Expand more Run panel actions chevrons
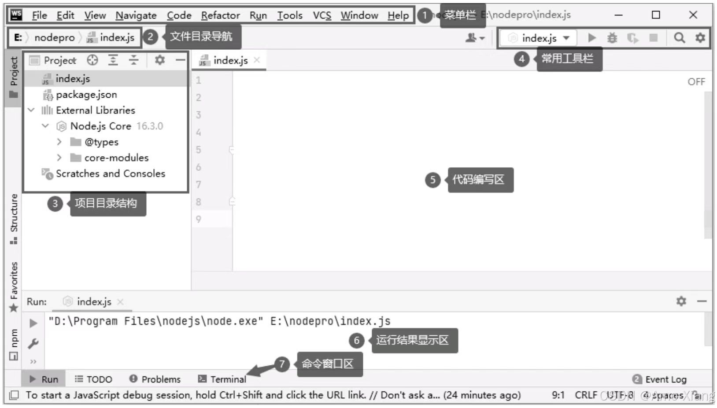 tap(33, 362)
